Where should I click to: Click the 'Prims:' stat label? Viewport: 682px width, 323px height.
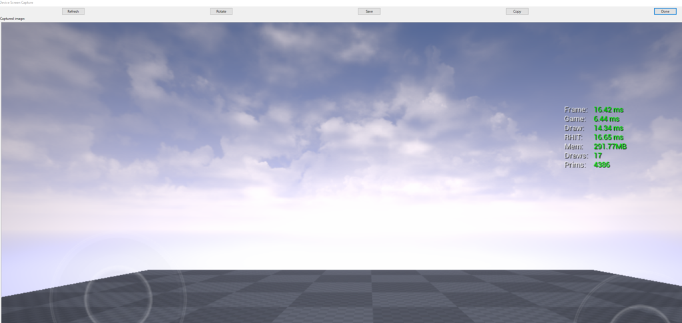575,165
